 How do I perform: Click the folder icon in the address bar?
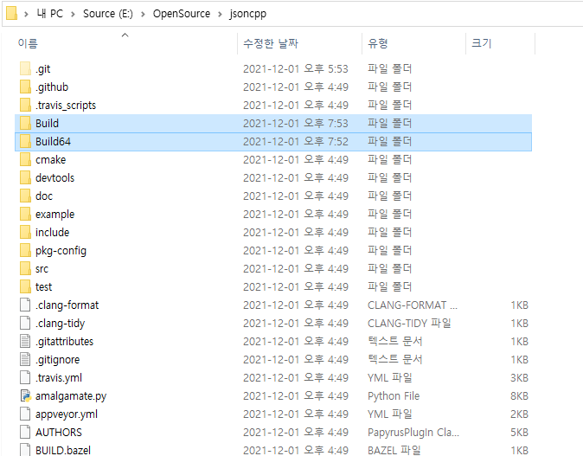click(x=11, y=13)
